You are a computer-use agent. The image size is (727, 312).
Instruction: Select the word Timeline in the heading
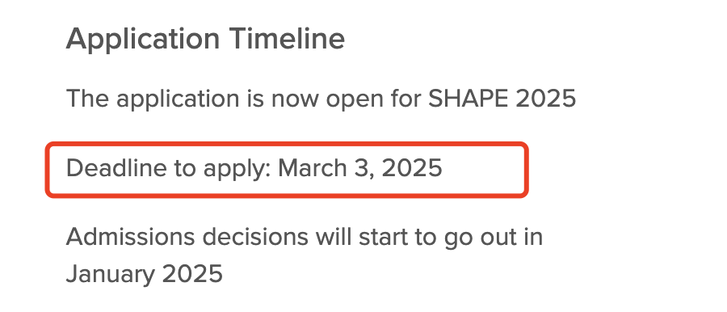pyautogui.click(x=288, y=38)
